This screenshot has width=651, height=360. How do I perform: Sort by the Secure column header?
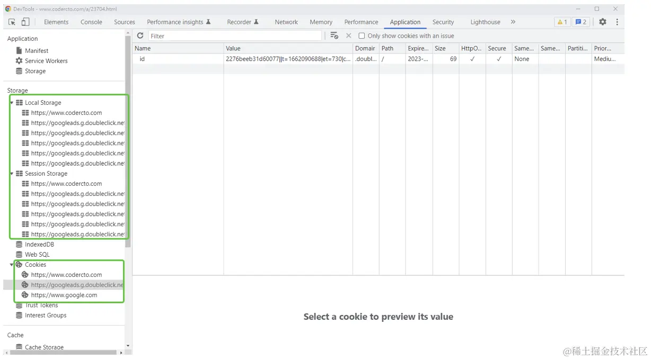(498, 48)
